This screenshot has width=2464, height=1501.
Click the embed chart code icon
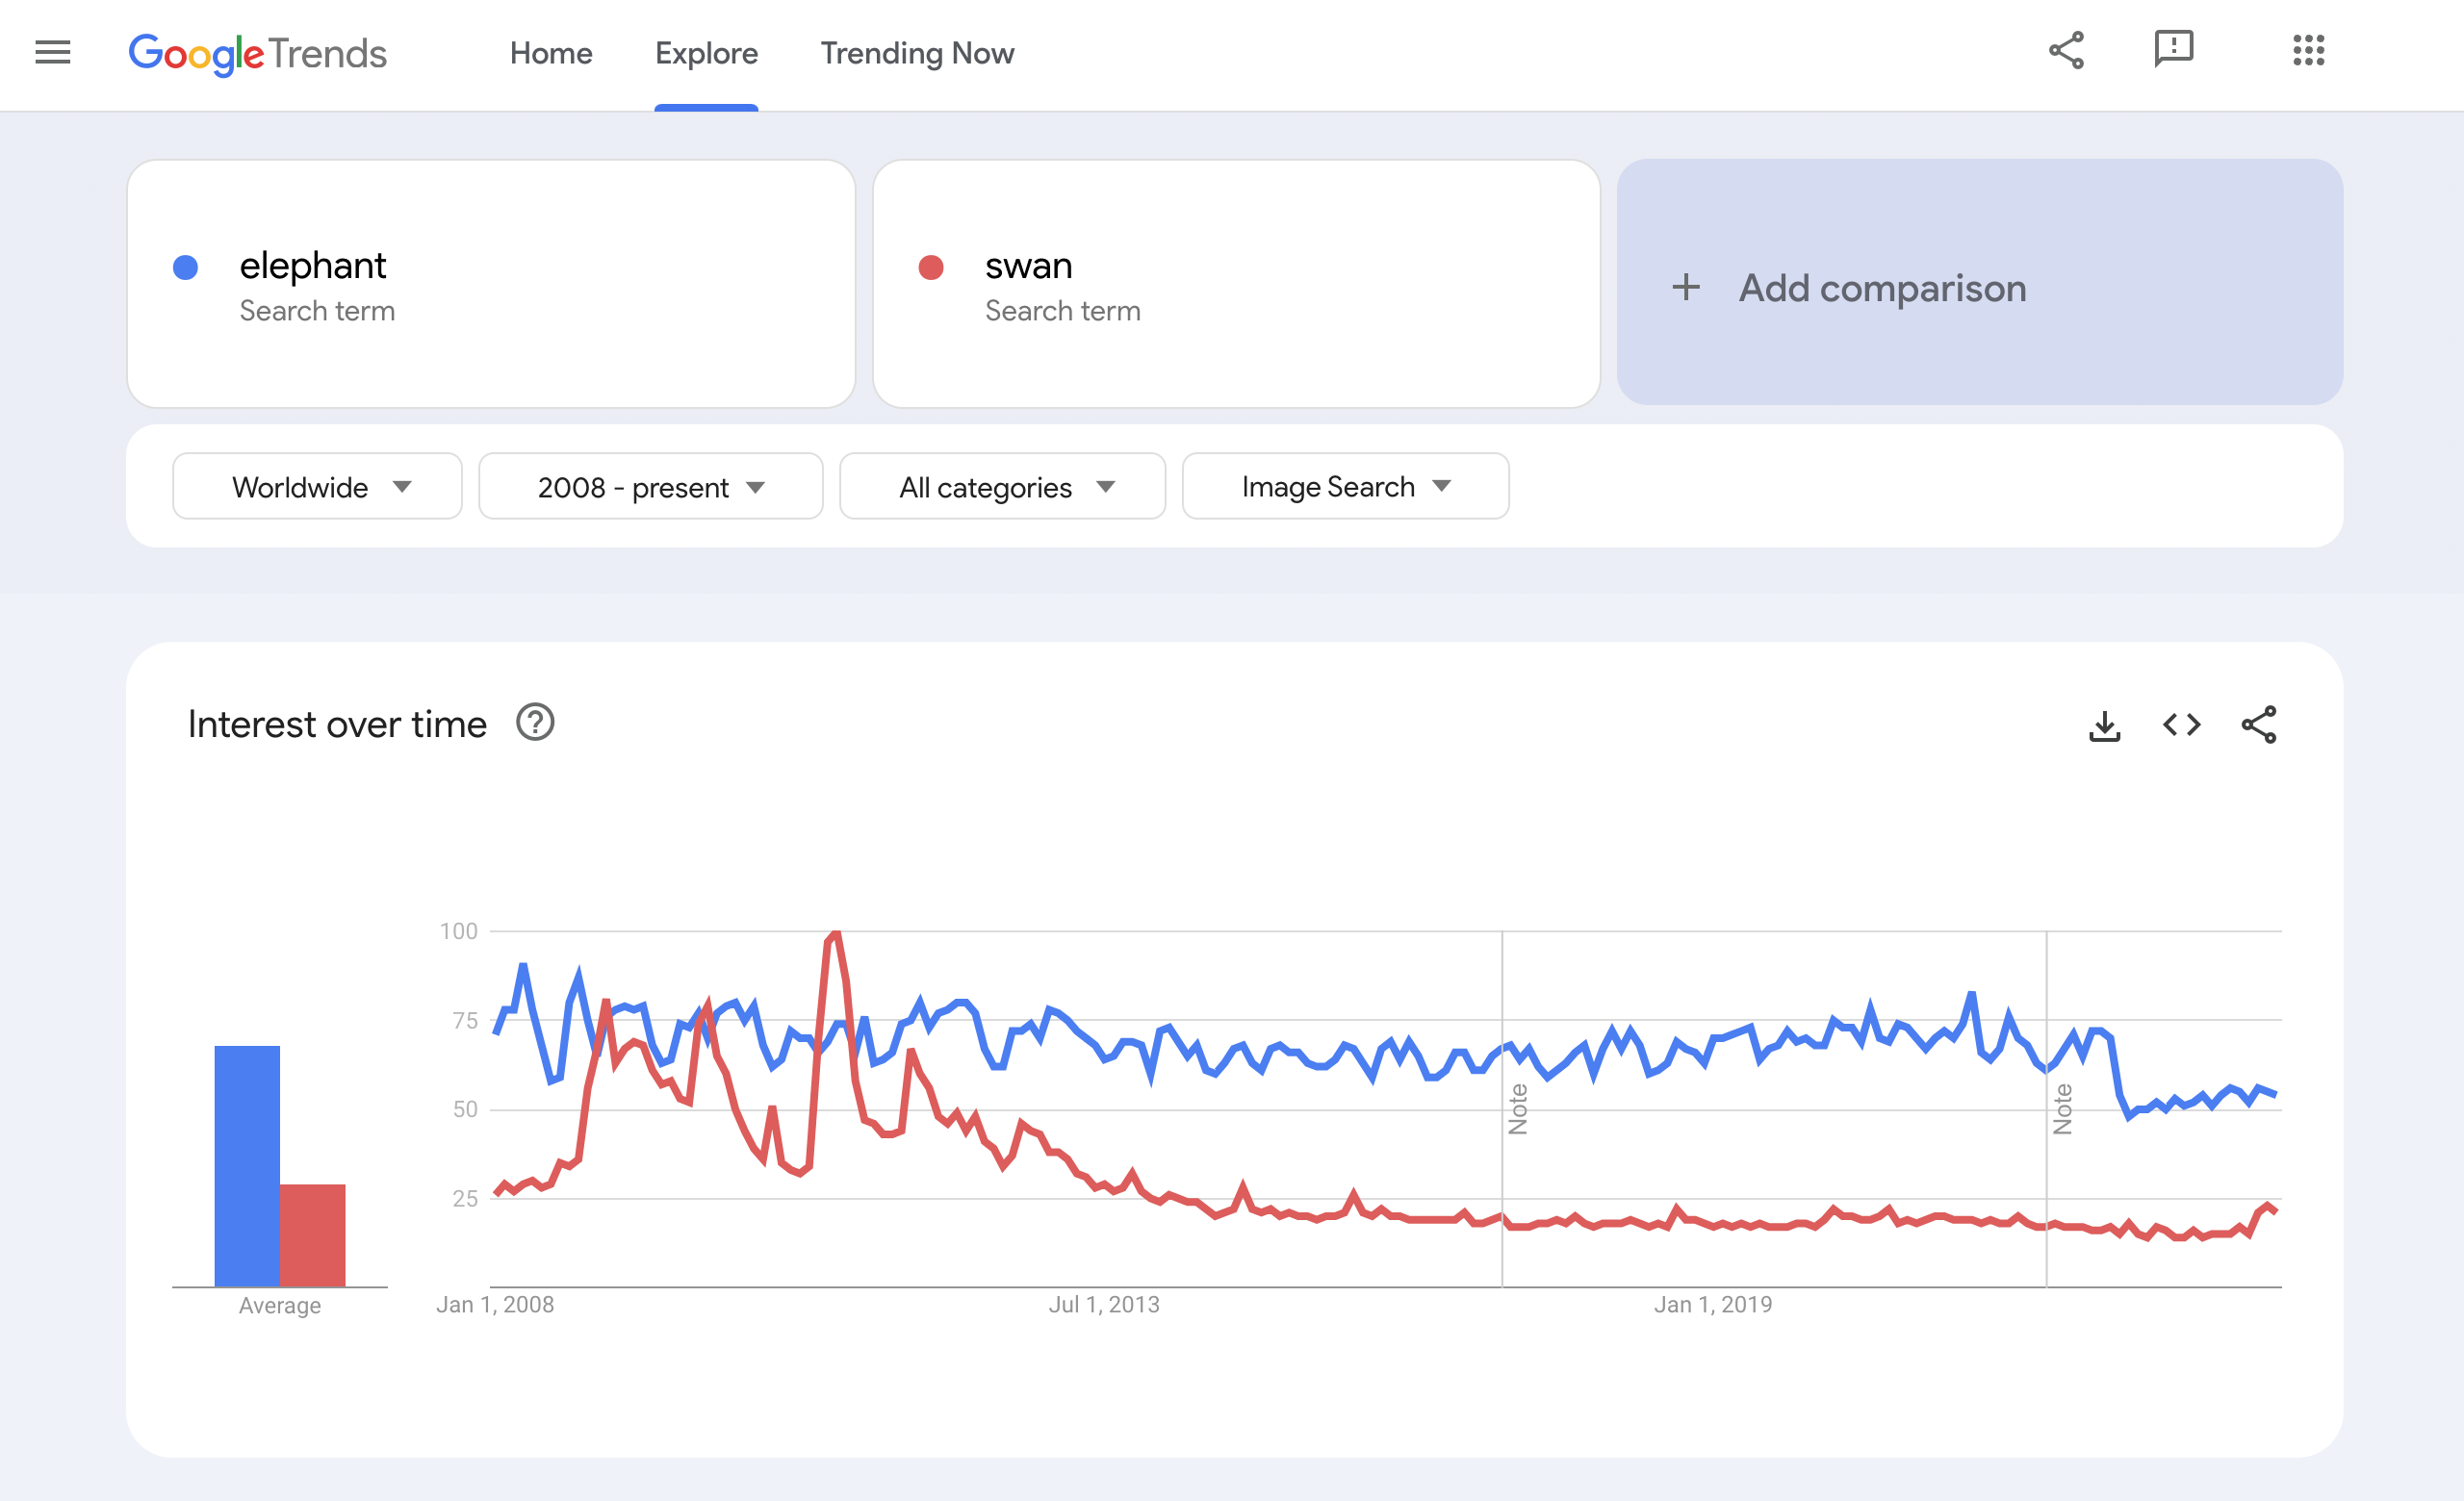click(2181, 725)
